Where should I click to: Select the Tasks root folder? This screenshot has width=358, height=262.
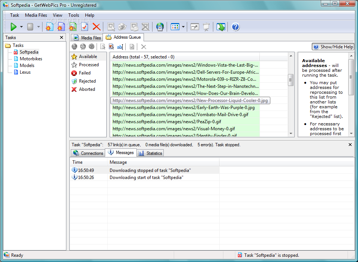15,45
